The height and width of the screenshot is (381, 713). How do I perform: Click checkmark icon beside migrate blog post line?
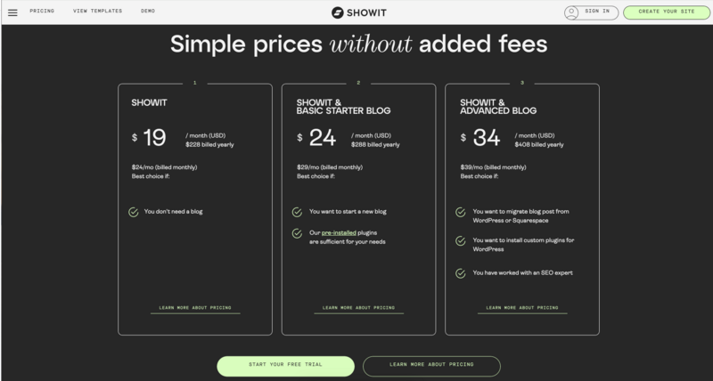(461, 212)
